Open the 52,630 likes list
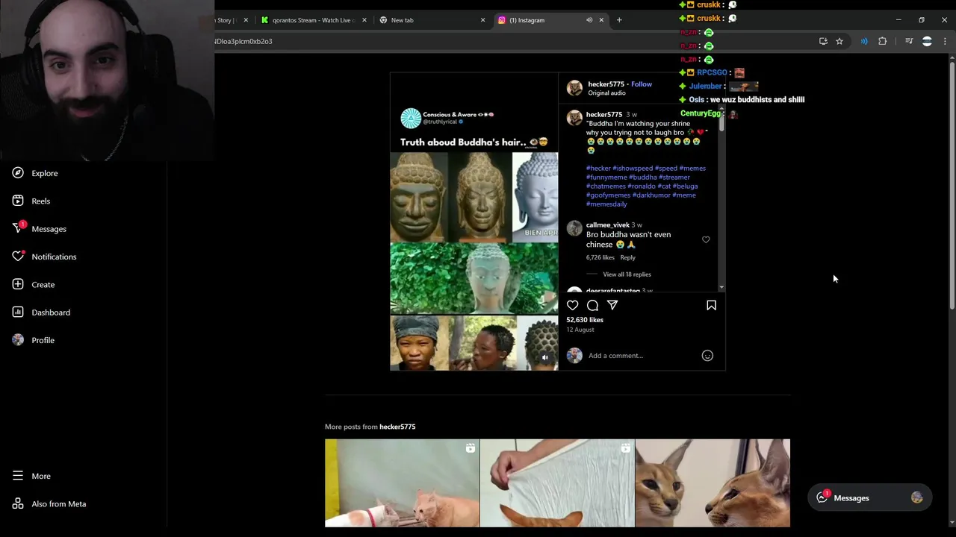The image size is (956, 537). (585, 320)
